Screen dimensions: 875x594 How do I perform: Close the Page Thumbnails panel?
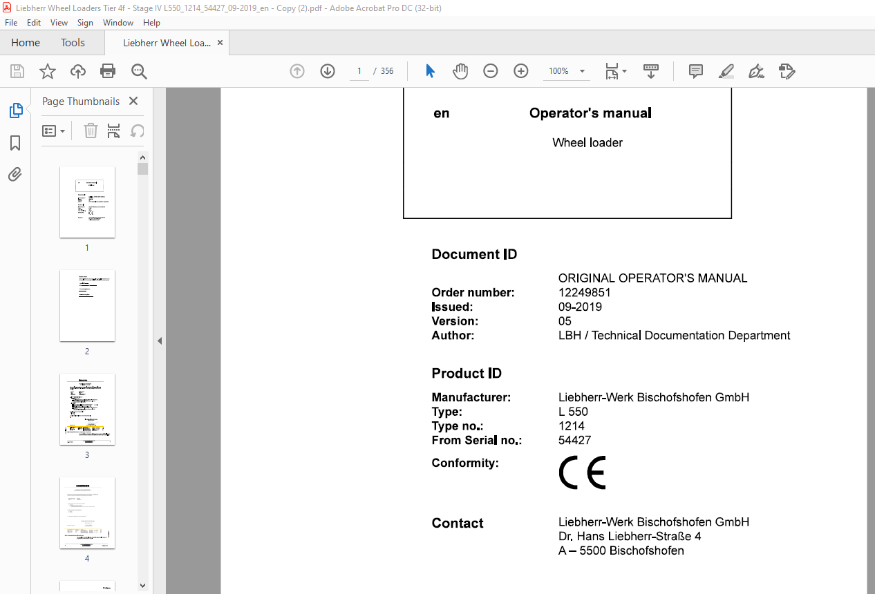pyautogui.click(x=133, y=101)
